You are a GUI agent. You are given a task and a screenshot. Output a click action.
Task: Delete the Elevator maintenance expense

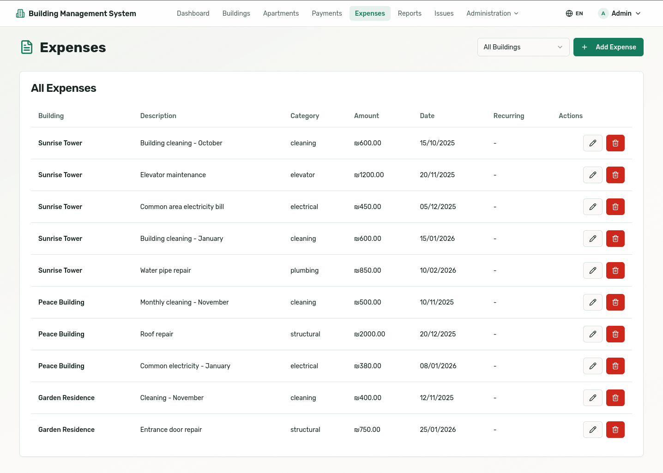coord(615,175)
